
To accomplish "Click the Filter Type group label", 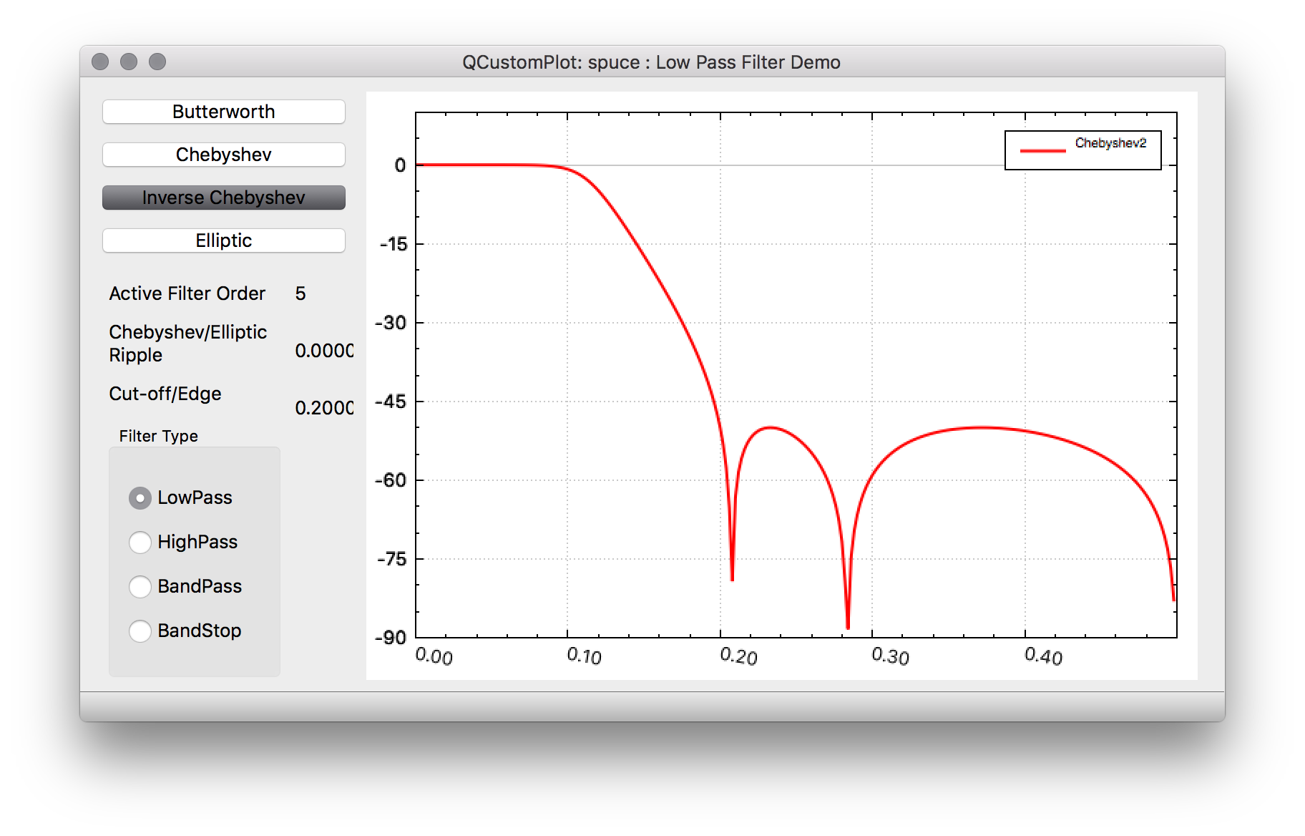I will (159, 436).
